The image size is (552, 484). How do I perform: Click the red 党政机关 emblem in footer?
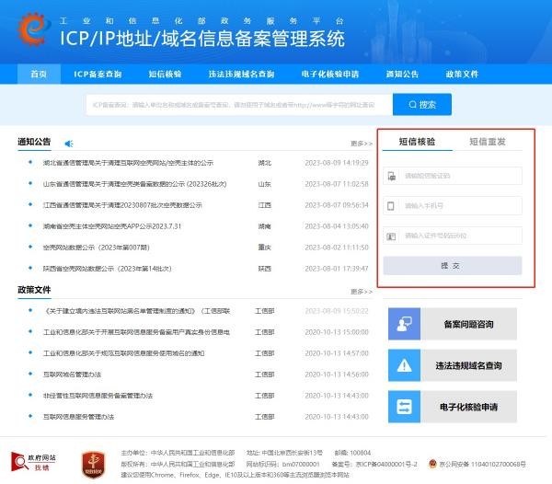click(x=89, y=460)
